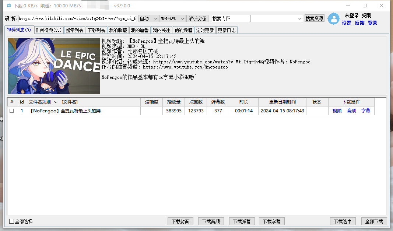Click the 登录 link

(x=372, y=23)
